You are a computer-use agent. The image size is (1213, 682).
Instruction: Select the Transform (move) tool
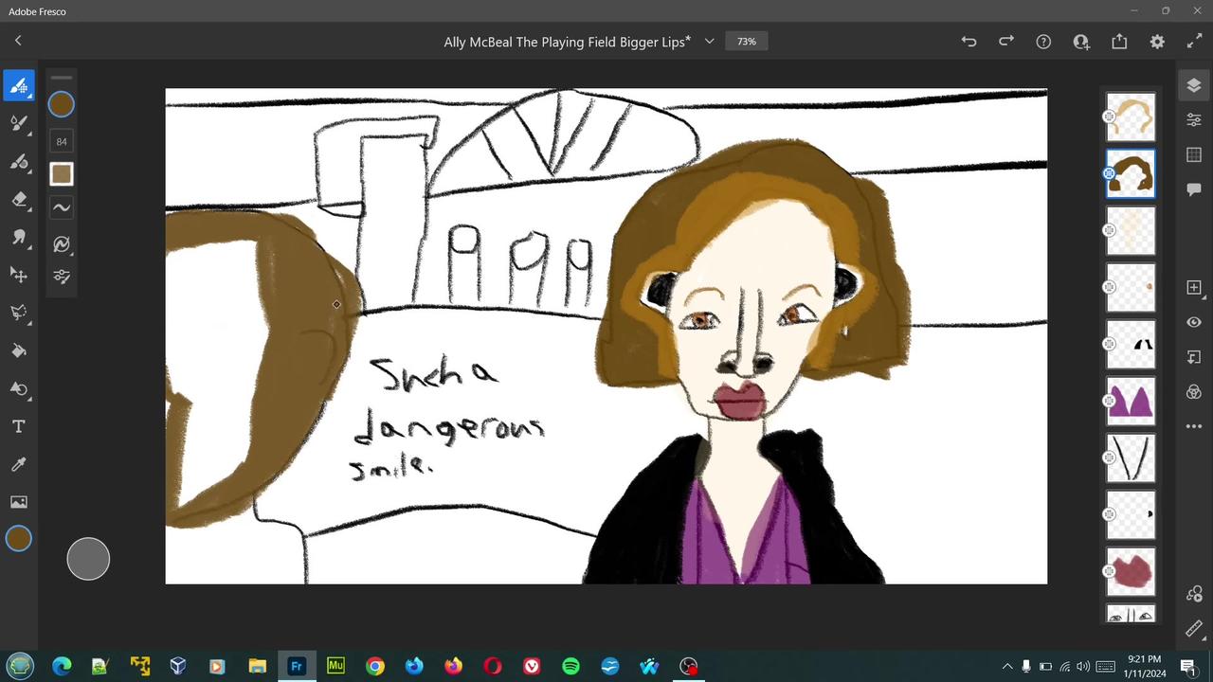tap(18, 275)
